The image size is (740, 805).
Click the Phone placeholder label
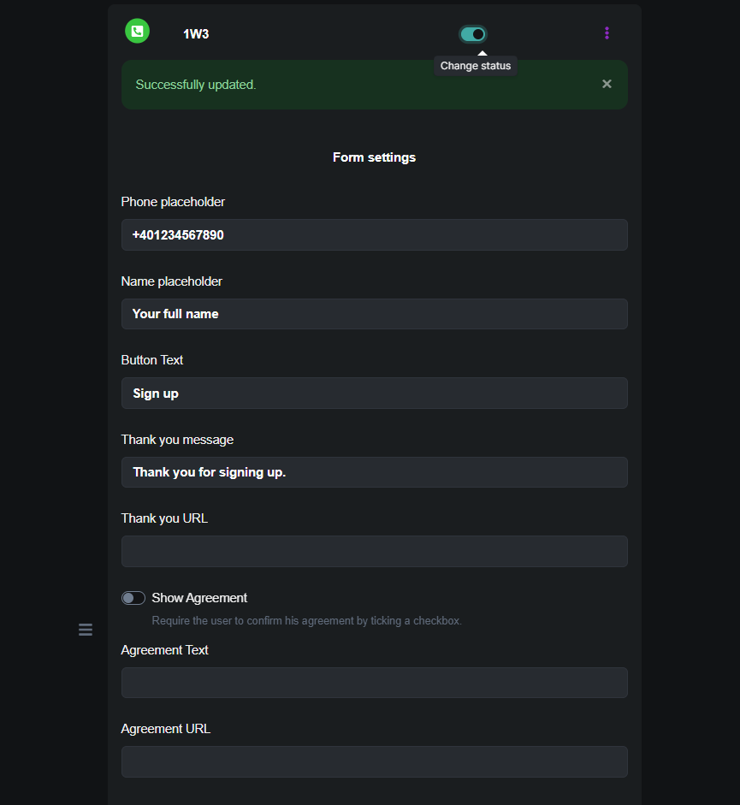(x=173, y=202)
